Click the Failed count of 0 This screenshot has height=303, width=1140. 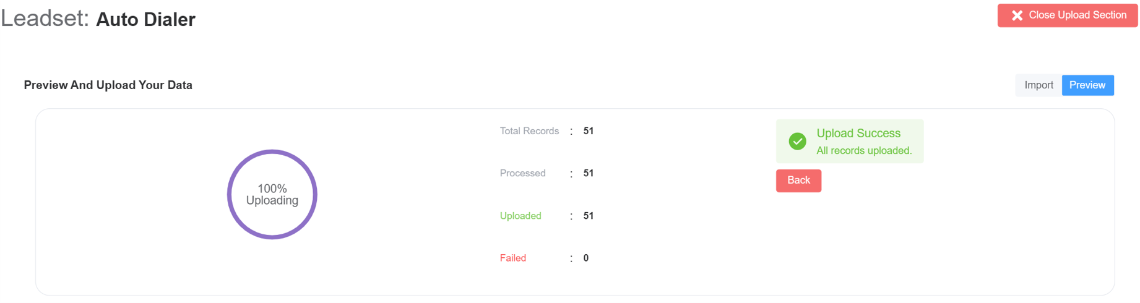tap(586, 258)
